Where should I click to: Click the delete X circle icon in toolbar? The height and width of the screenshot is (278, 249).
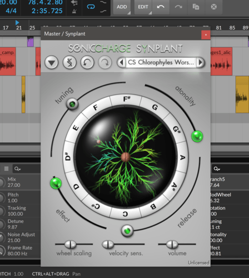(214, 7)
